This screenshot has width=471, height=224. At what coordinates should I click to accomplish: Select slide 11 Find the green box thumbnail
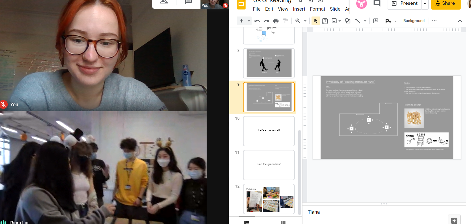pyautogui.click(x=269, y=165)
